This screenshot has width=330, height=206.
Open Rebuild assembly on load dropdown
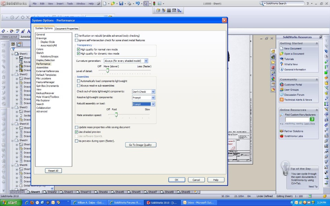[153, 104]
